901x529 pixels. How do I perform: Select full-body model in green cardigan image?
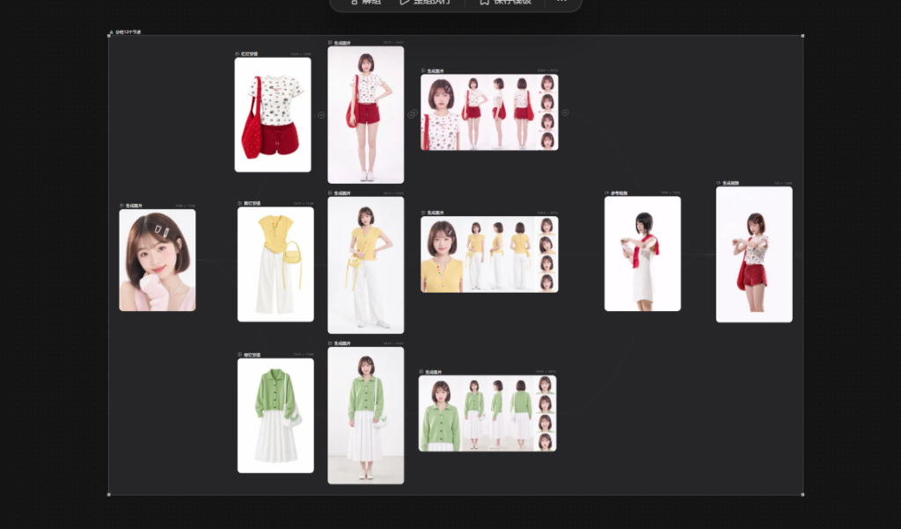click(366, 416)
